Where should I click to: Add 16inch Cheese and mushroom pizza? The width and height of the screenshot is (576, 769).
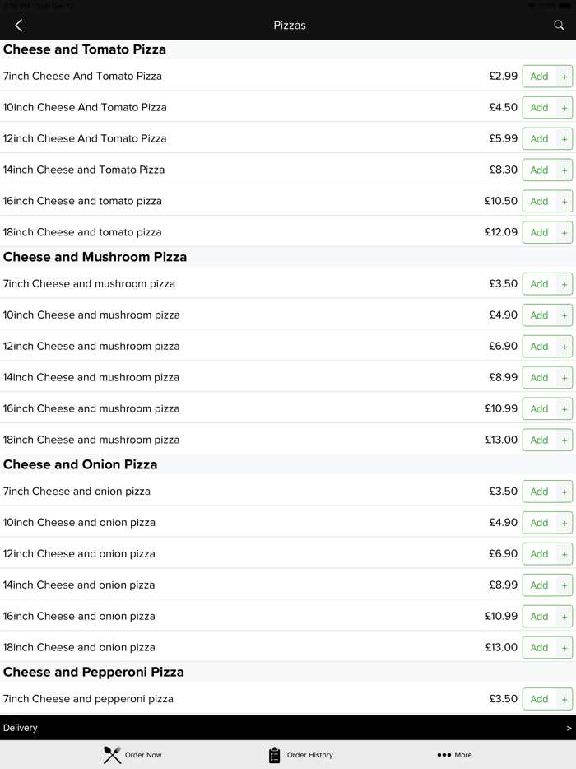click(x=539, y=409)
